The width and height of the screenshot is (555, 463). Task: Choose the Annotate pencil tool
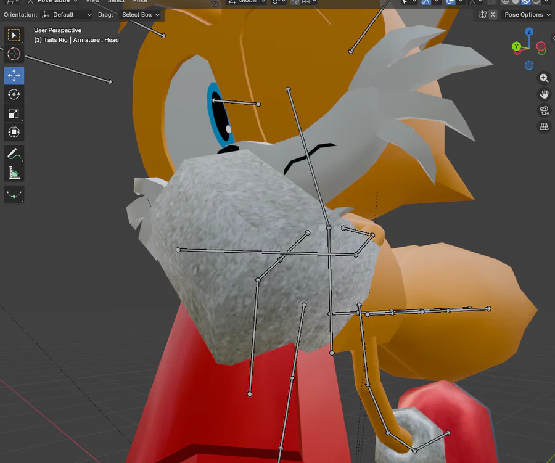pyautogui.click(x=14, y=154)
